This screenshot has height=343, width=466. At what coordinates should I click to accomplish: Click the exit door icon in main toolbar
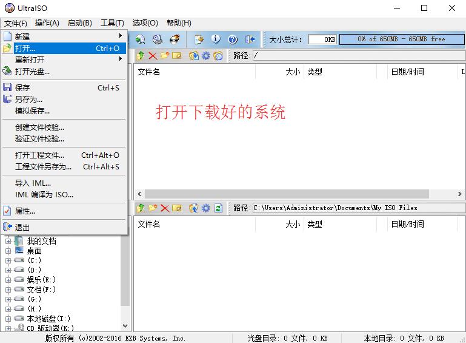tap(250, 39)
